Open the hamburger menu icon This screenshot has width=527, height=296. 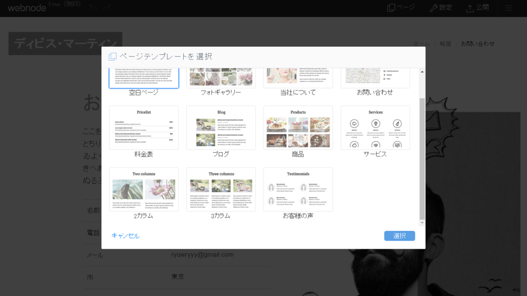click(x=508, y=7)
